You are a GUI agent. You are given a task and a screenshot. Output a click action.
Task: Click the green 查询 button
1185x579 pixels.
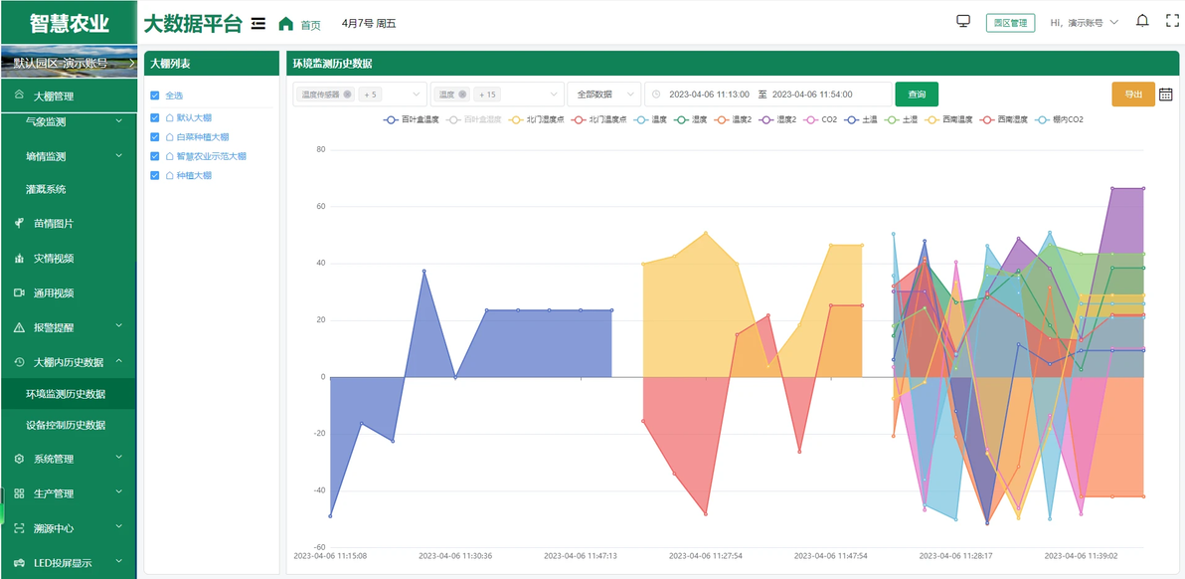[917, 95]
